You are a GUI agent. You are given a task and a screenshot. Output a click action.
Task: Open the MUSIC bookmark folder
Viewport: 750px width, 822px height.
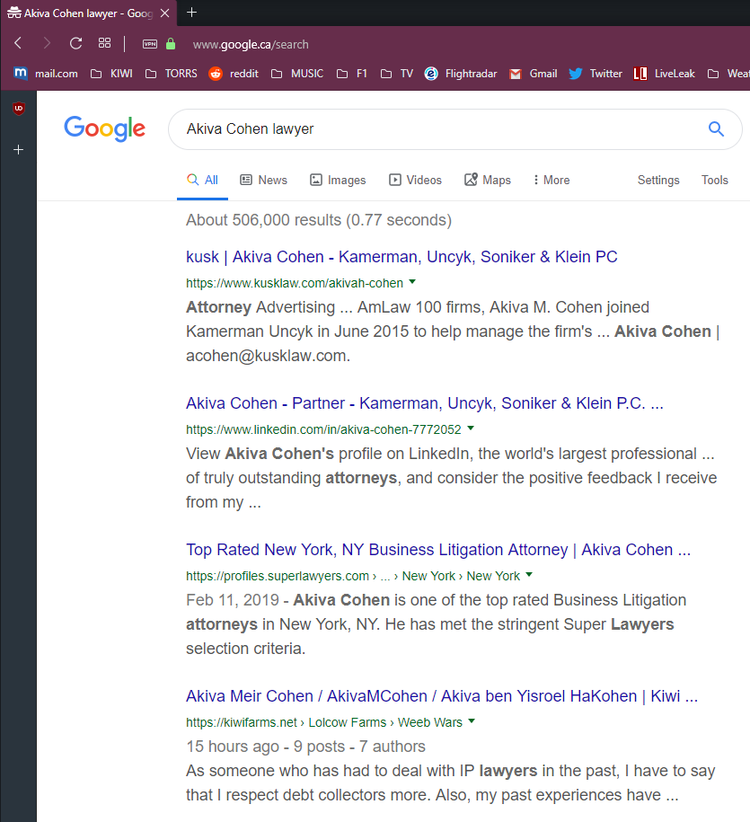click(x=297, y=74)
